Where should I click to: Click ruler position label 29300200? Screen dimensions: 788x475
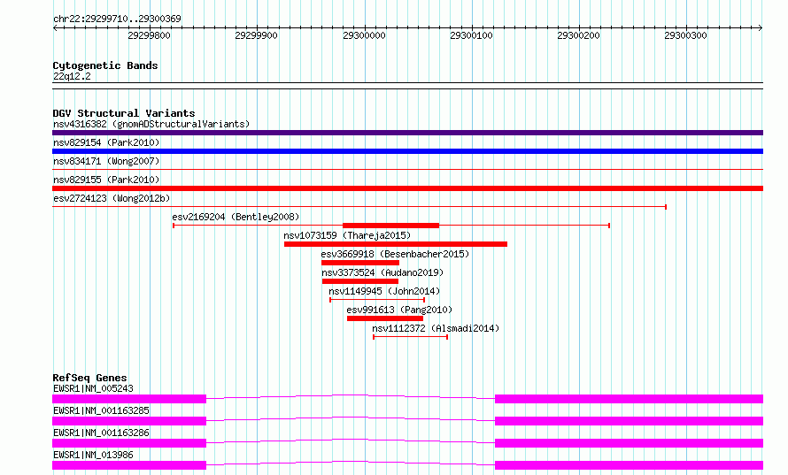click(578, 35)
